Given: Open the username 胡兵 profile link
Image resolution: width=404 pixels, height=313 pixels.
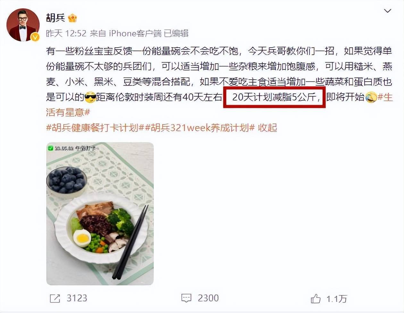Looking at the screenshot, I should 55,17.
